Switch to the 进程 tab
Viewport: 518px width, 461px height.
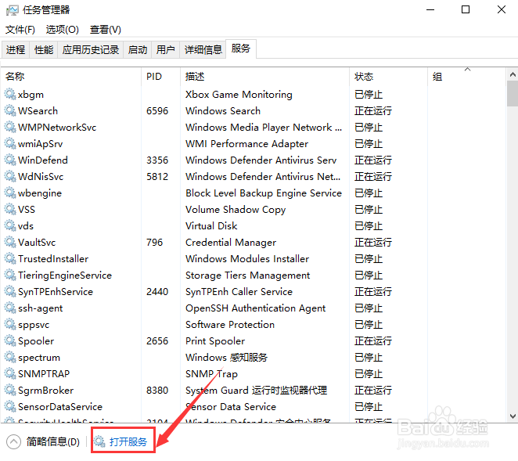pyautogui.click(x=16, y=50)
